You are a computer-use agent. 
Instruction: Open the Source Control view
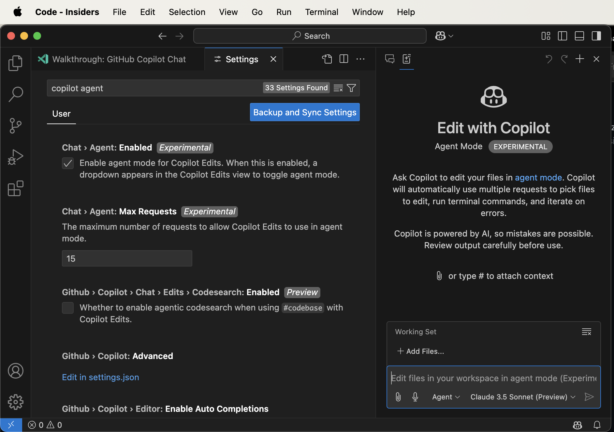pos(15,125)
